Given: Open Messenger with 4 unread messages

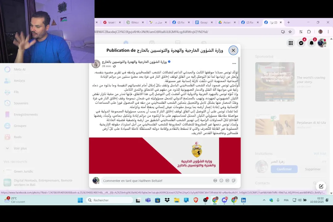Looking at the screenshot, I should [301, 43].
